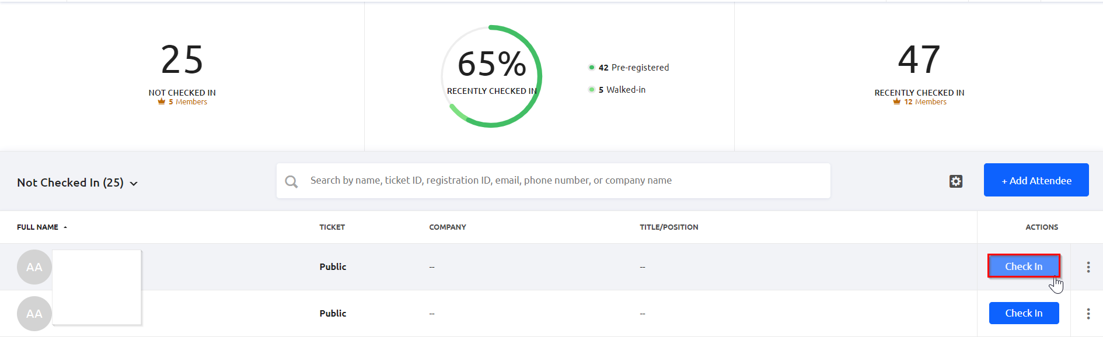Click the Ticket column header

click(x=332, y=227)
